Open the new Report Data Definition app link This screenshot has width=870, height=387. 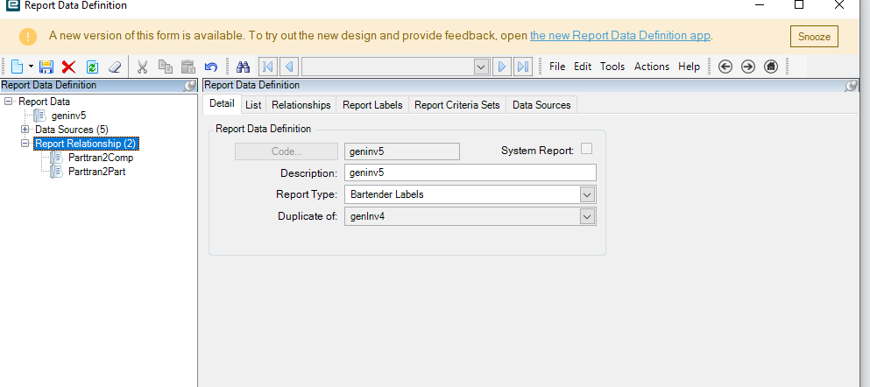(x=620, y=36)
